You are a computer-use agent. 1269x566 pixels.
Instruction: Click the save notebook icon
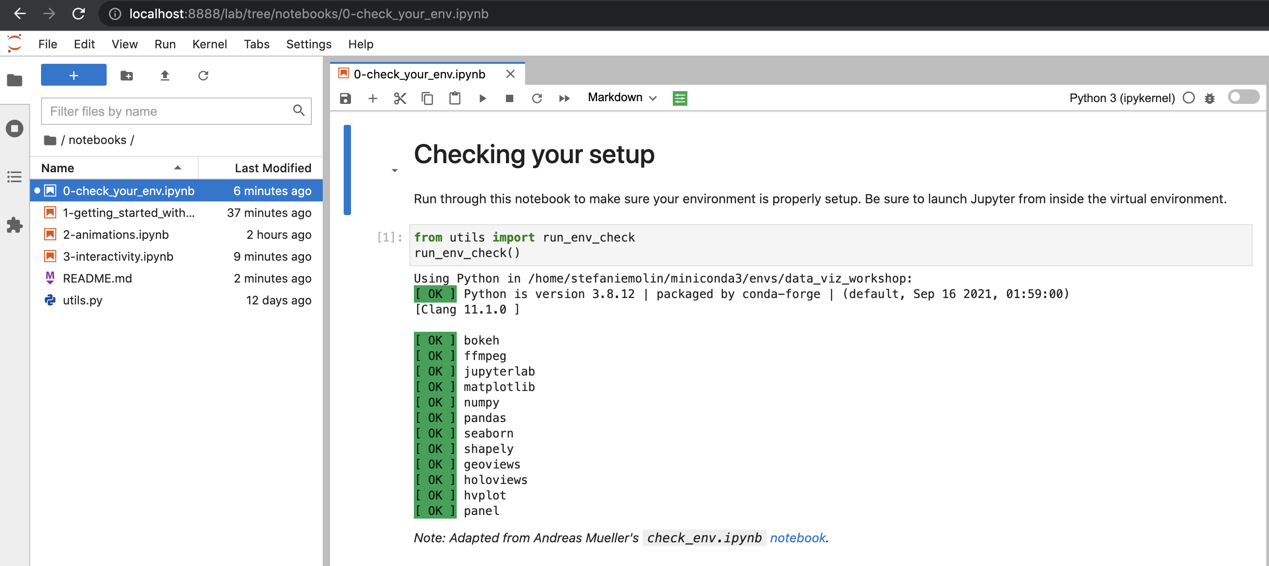[346, 98]
